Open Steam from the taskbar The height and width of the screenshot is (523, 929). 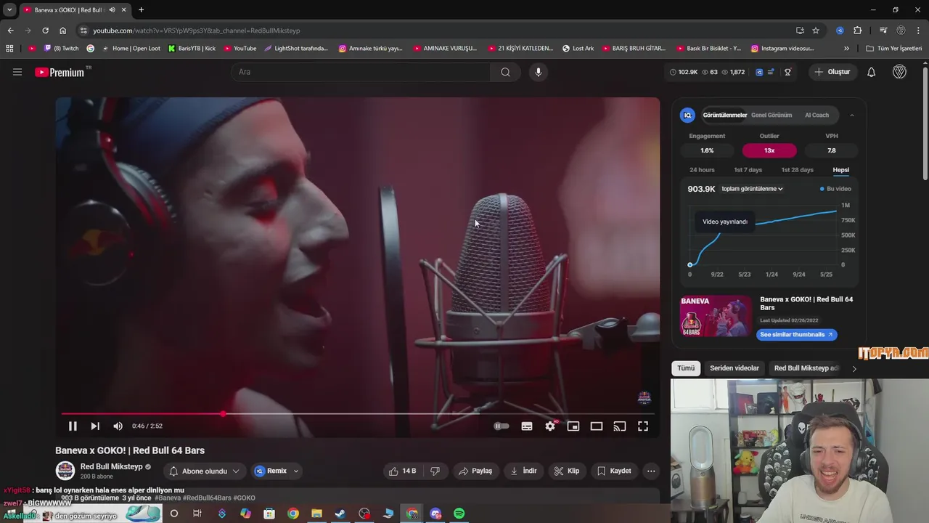click(340, 514)
